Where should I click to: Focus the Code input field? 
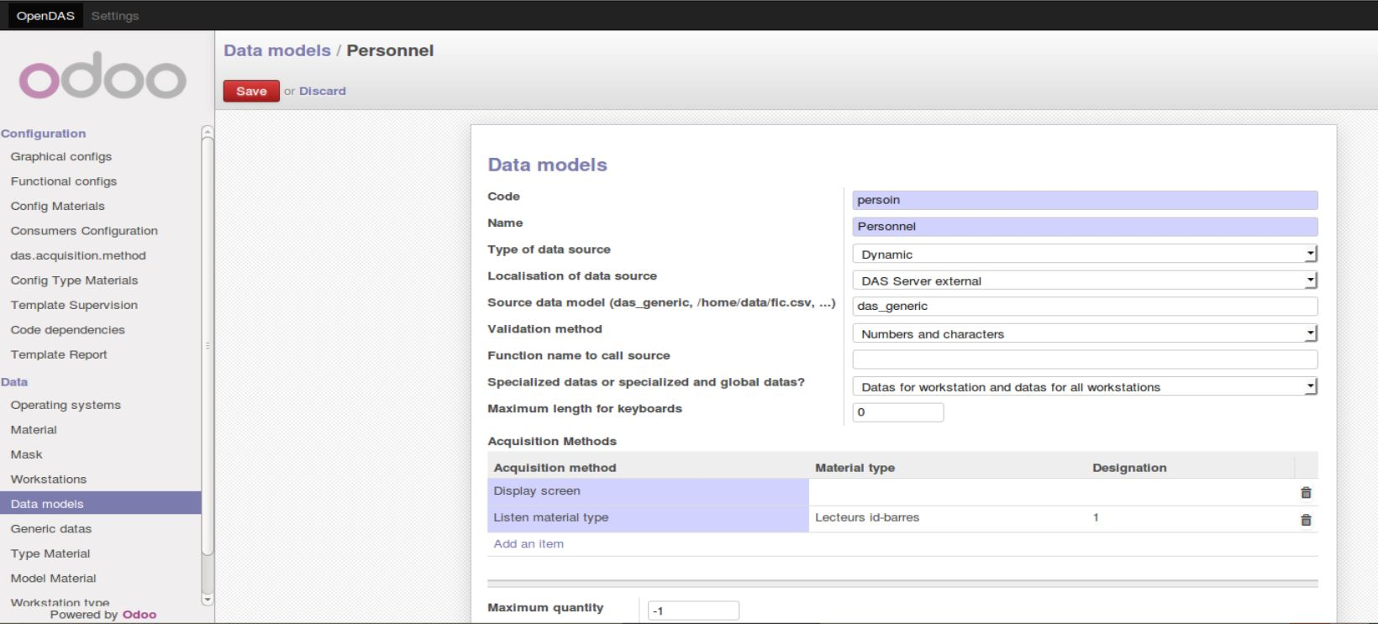[x=1085, y=200]
